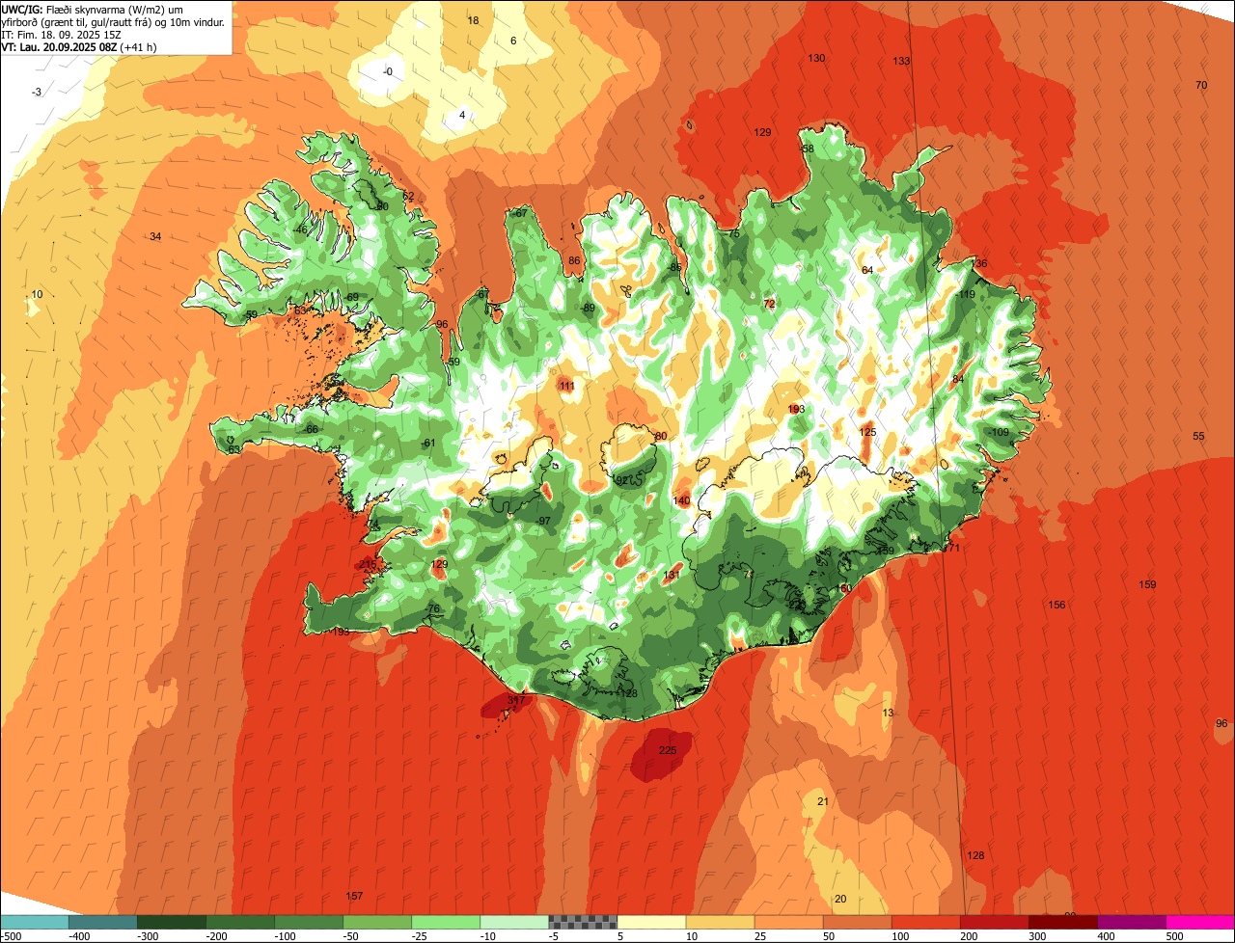Select the crimson legend swatch labeled 200
The width and height of the screenshot is (1235, 943).
[993, 922]
